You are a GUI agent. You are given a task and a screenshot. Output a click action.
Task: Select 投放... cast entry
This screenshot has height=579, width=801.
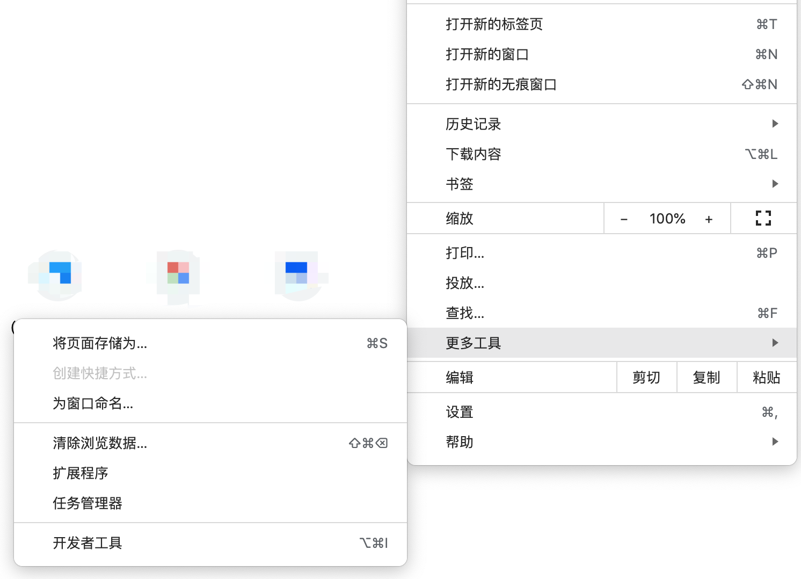pyautogui.click(x=601, y=283)
